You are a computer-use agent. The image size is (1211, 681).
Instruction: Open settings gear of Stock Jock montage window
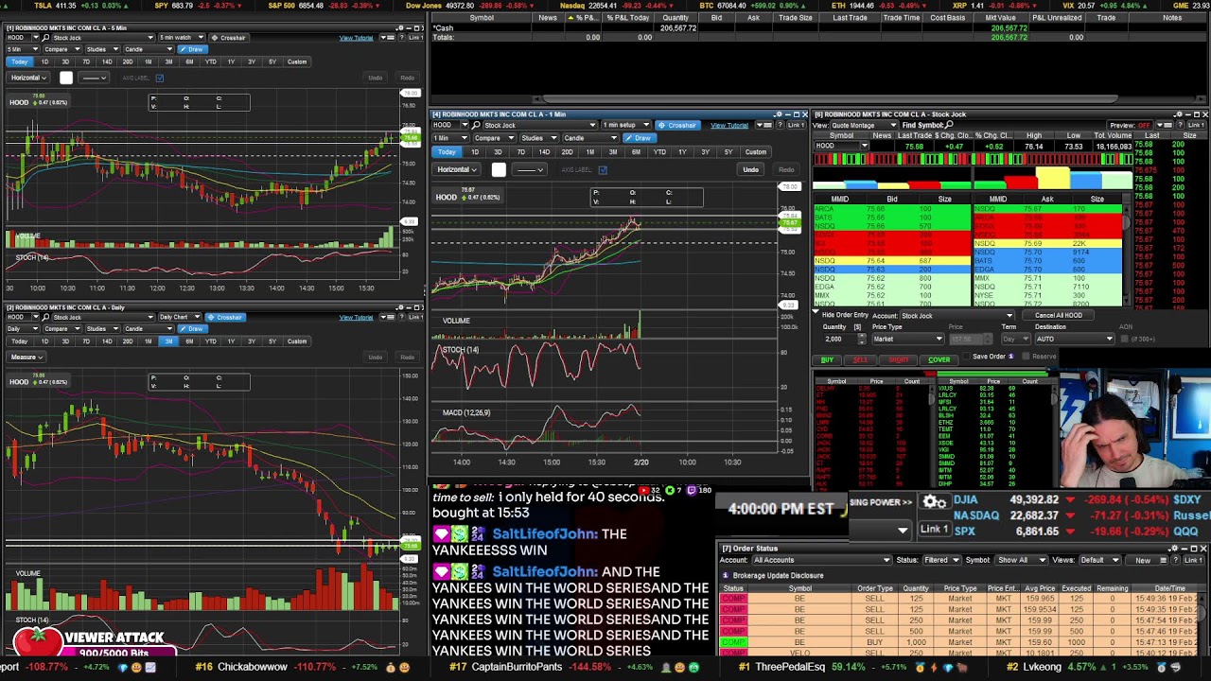point(1180,114)
